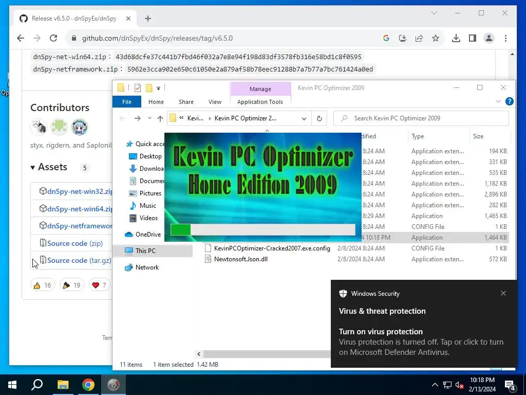Screen dimensions: 526x395
Task: Open Windows Start menu
Action: [12, 385]
